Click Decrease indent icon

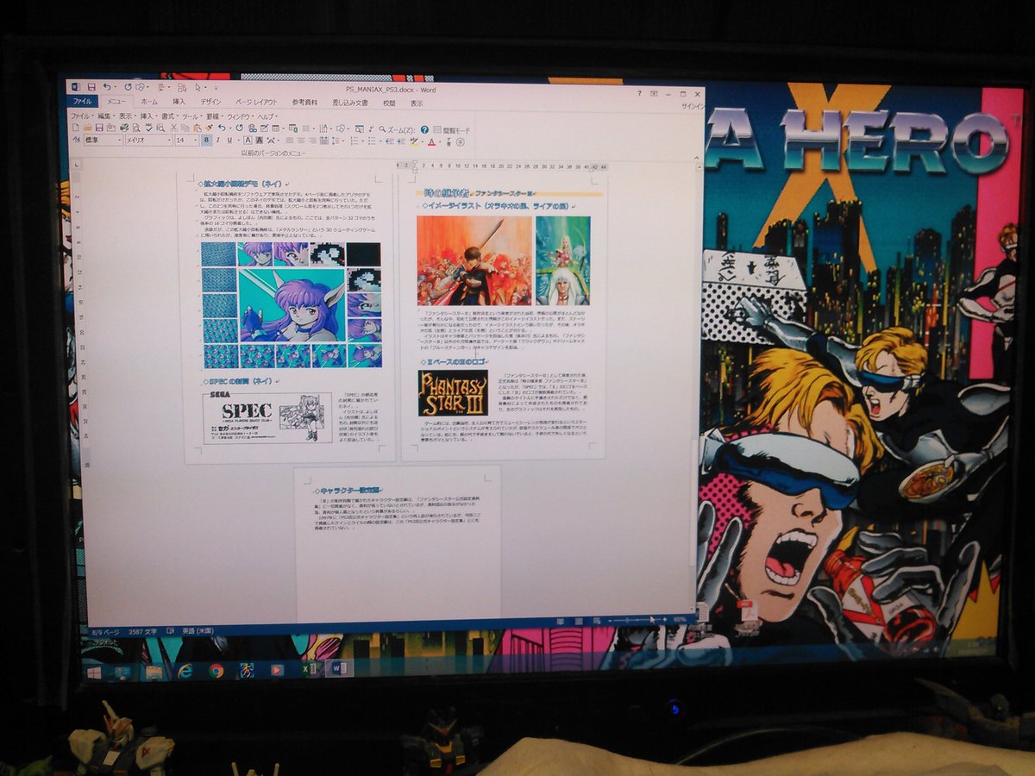click(x=390, y=141)
